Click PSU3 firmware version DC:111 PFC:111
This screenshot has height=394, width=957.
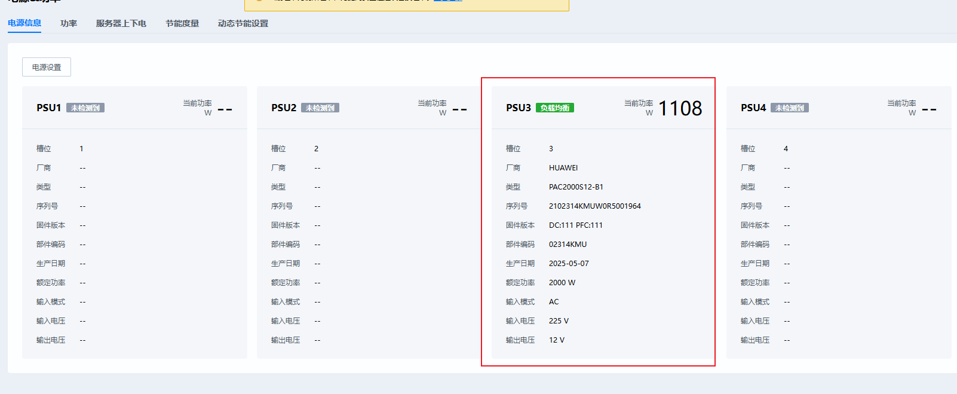pos(575,225)
